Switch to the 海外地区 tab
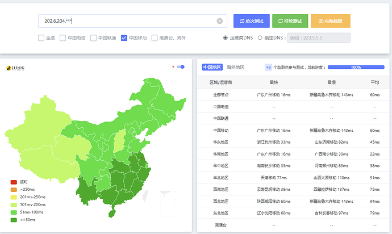 [235, 67]
